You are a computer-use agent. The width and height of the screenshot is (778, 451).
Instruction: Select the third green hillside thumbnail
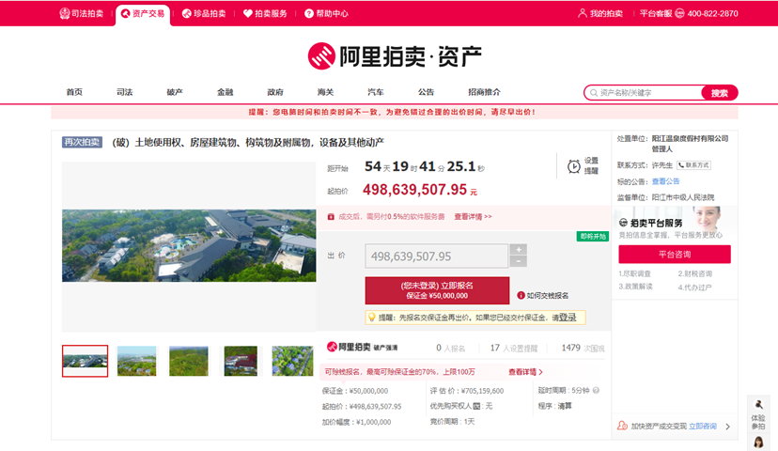click(189, 361)
